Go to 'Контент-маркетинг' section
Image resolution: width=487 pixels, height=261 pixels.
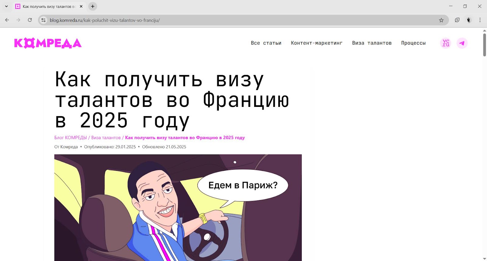click(x=317, y=43)
